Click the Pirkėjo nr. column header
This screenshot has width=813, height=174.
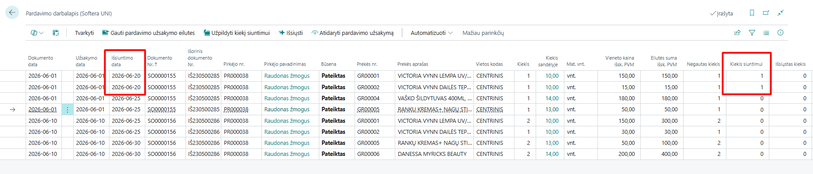(234, 64)
